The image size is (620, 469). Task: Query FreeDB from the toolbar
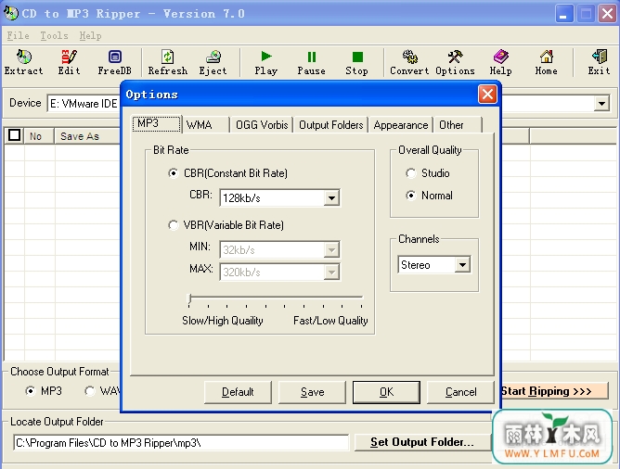115,62
